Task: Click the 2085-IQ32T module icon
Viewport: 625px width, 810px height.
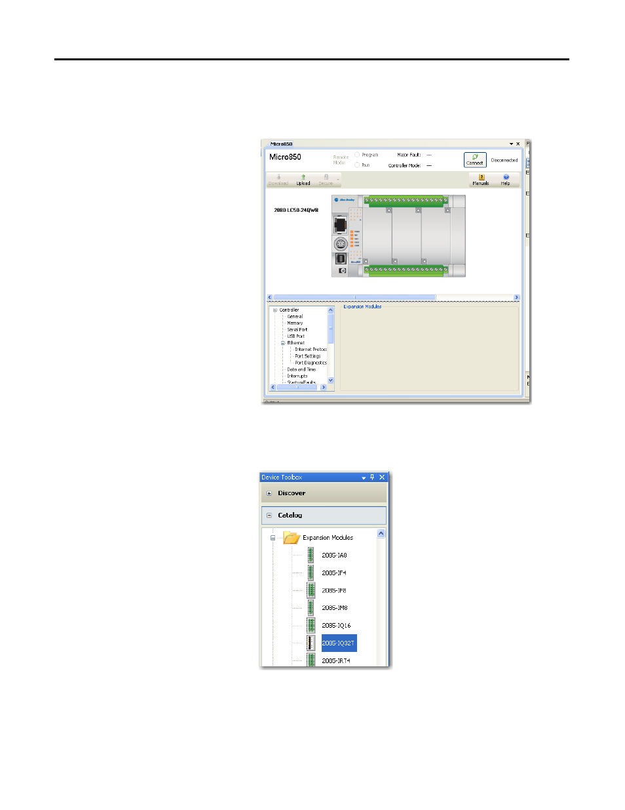Action: [311, 643]
